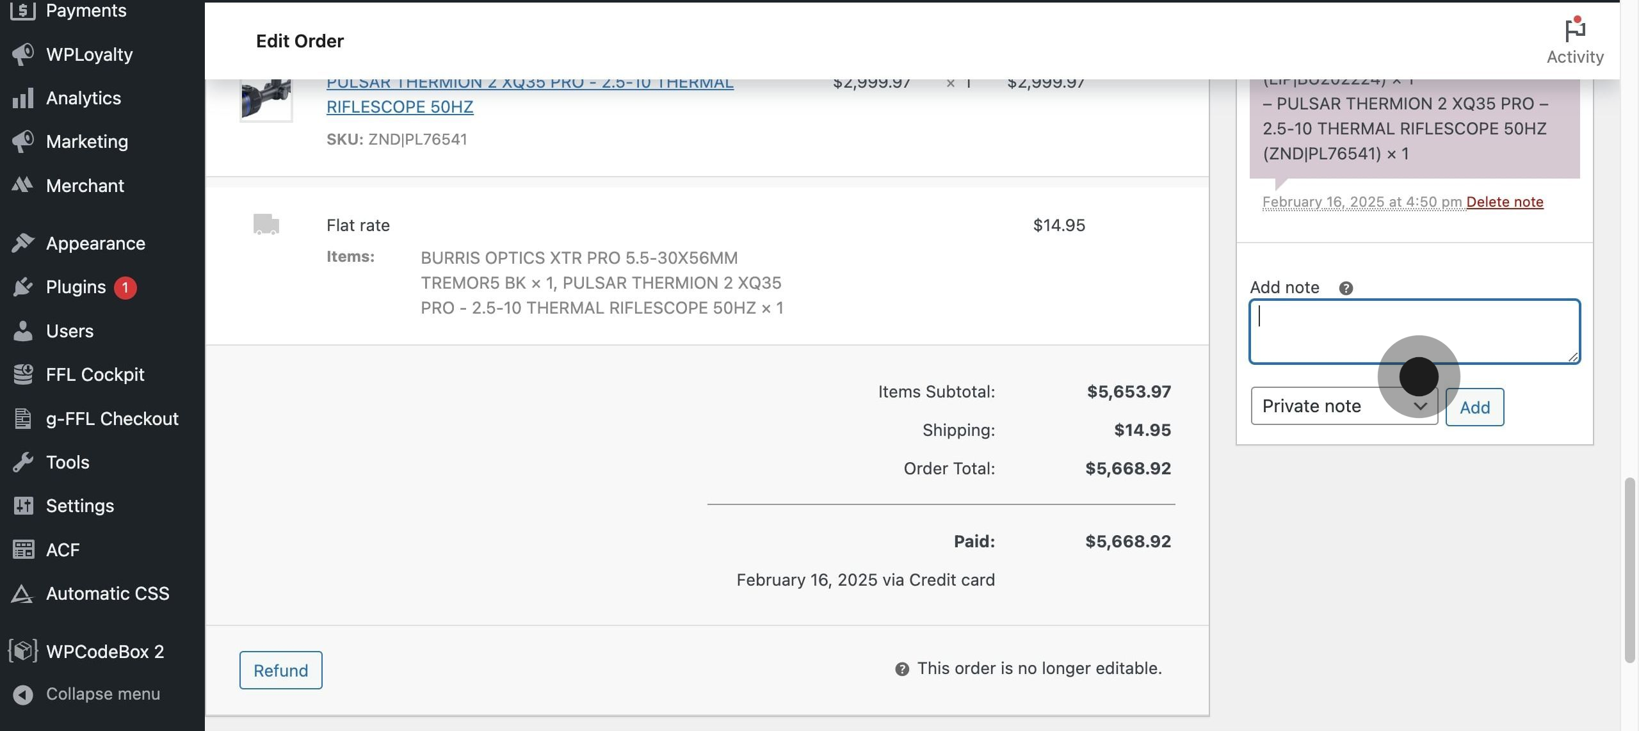This screenshot has width=1639, height=731.
Task: Click the FFL Cockpit icon
Action: pyautogui.click(x=23, y=374)
